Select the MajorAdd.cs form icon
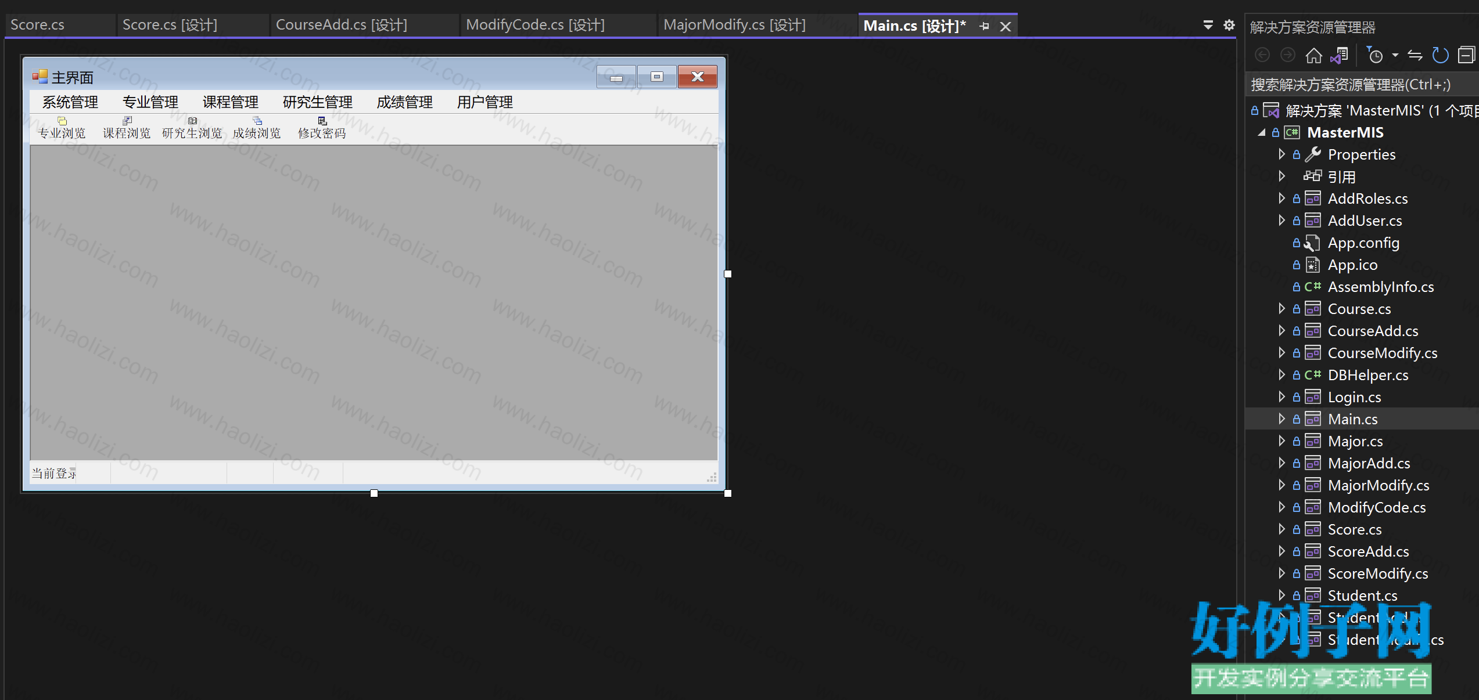This screenshot has height=700, width=1479. click(1313, 463)
